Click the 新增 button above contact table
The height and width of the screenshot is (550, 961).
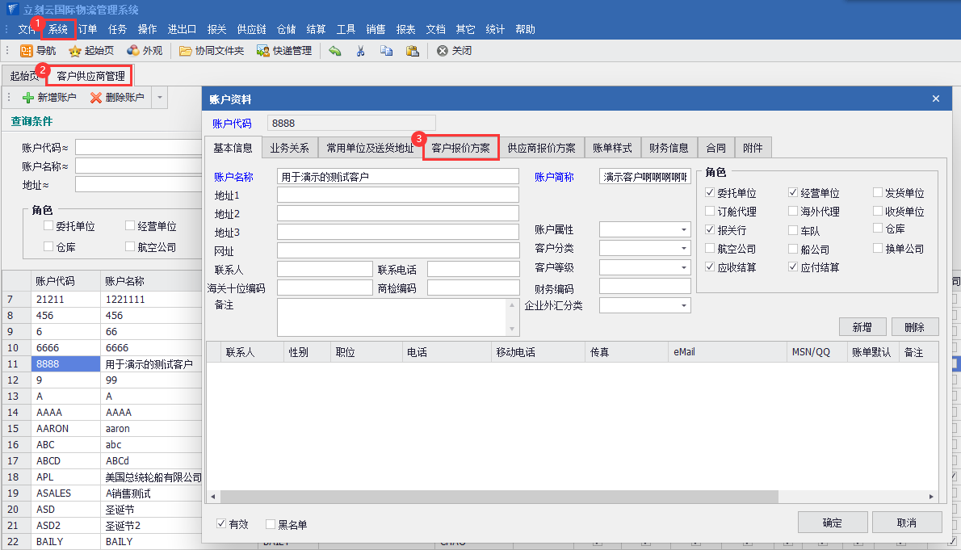tap(861, 327)
